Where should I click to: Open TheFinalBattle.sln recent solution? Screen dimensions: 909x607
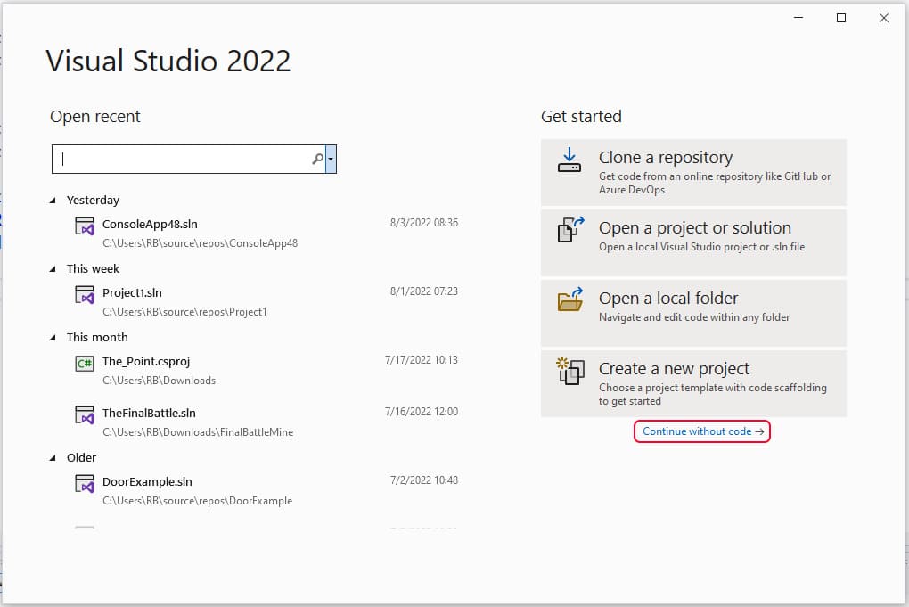click(149, 414)
